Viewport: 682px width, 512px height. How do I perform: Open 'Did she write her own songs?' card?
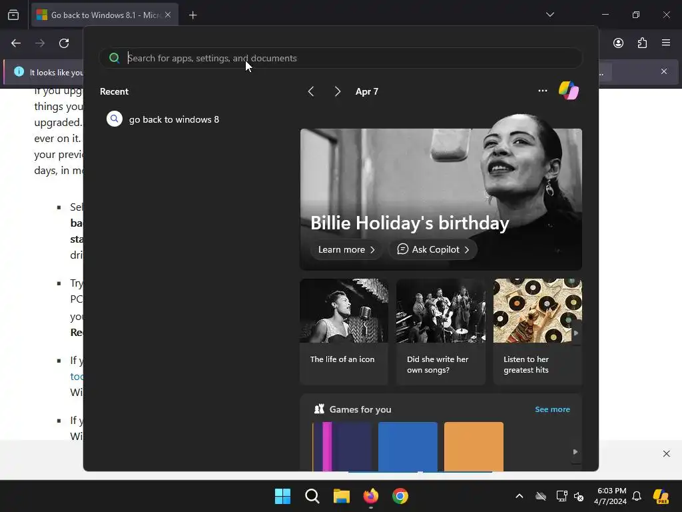[x=441, y=332]
